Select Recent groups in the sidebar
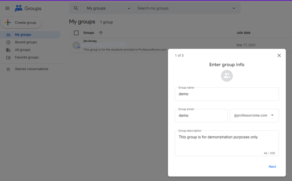Viewport: 292px width, 181px height. coord(26,42)
